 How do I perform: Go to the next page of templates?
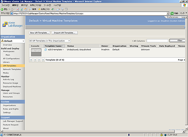tap(39, 59)
